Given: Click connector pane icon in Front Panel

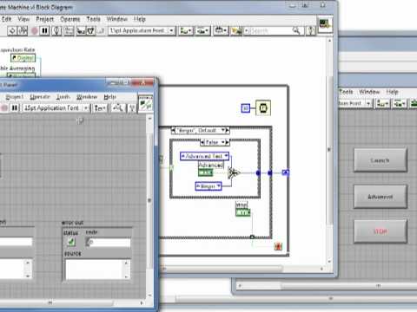Looking at the screenshot, I should (145, 103).
